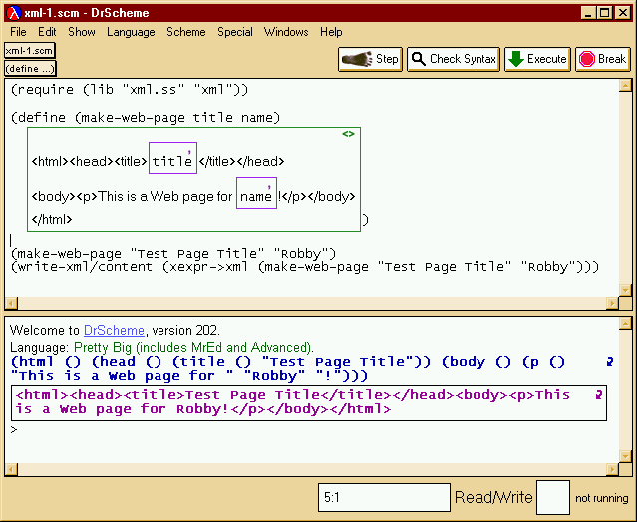Click the (require (lib "xml.ss" "xml")) line
The width and height of the screenshot is (637, 522).
(x=130, y=89)
